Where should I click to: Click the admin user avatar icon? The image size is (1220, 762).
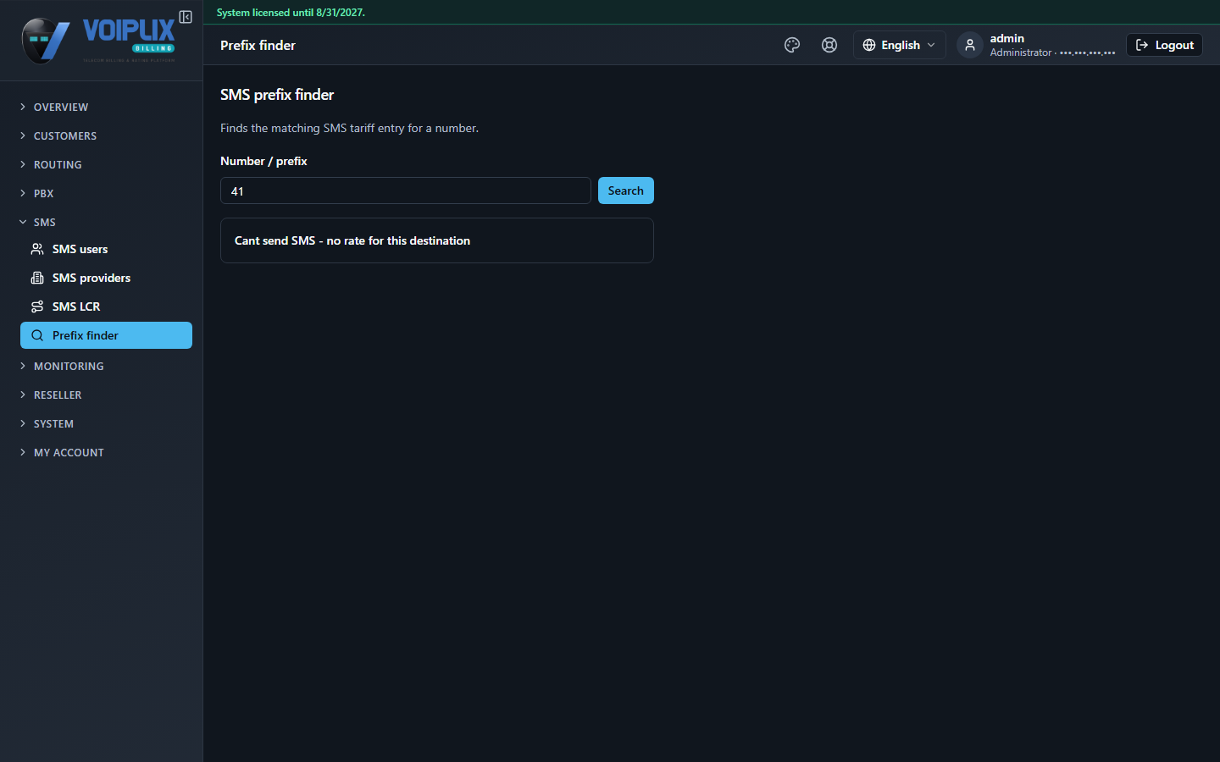coord(970,45)
